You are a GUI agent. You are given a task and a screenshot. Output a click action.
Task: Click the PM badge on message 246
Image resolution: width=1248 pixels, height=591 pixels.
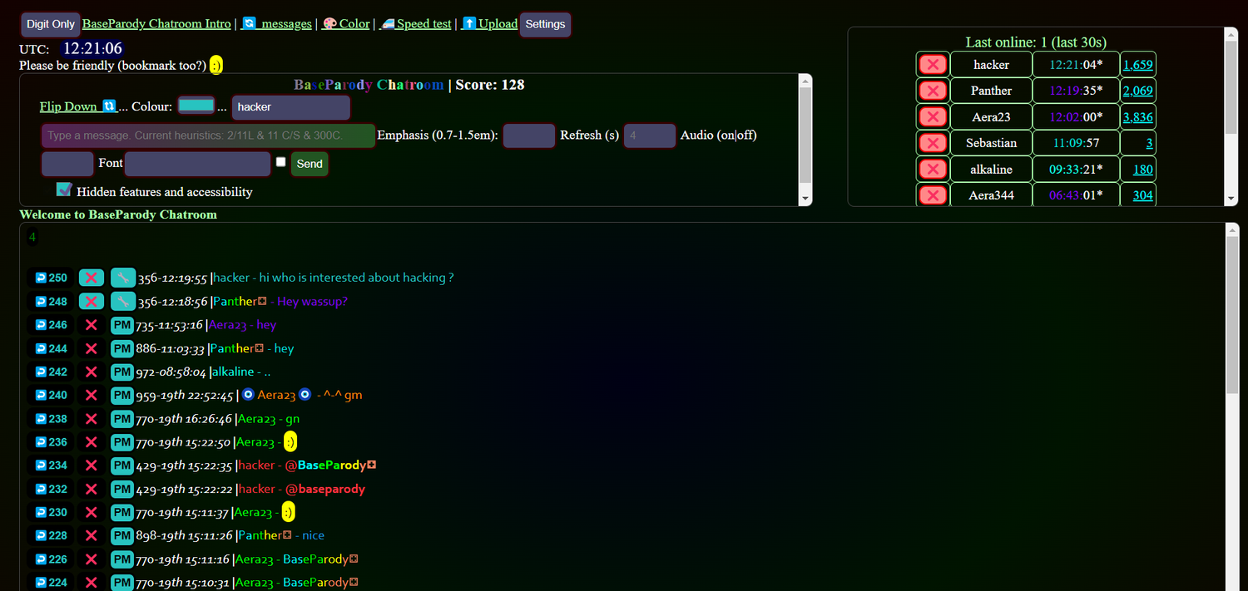point(121,325)
